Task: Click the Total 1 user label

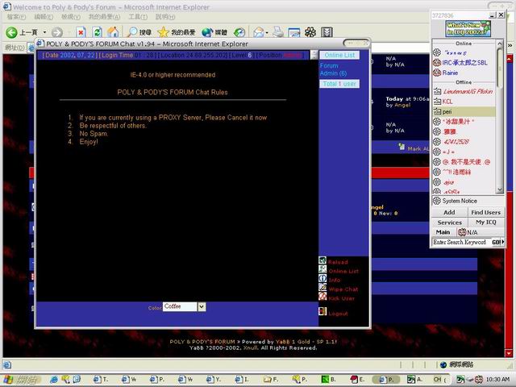Action: tap(339, 84)
